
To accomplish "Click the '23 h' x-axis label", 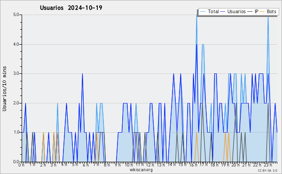I will click(x=267, y=165).
